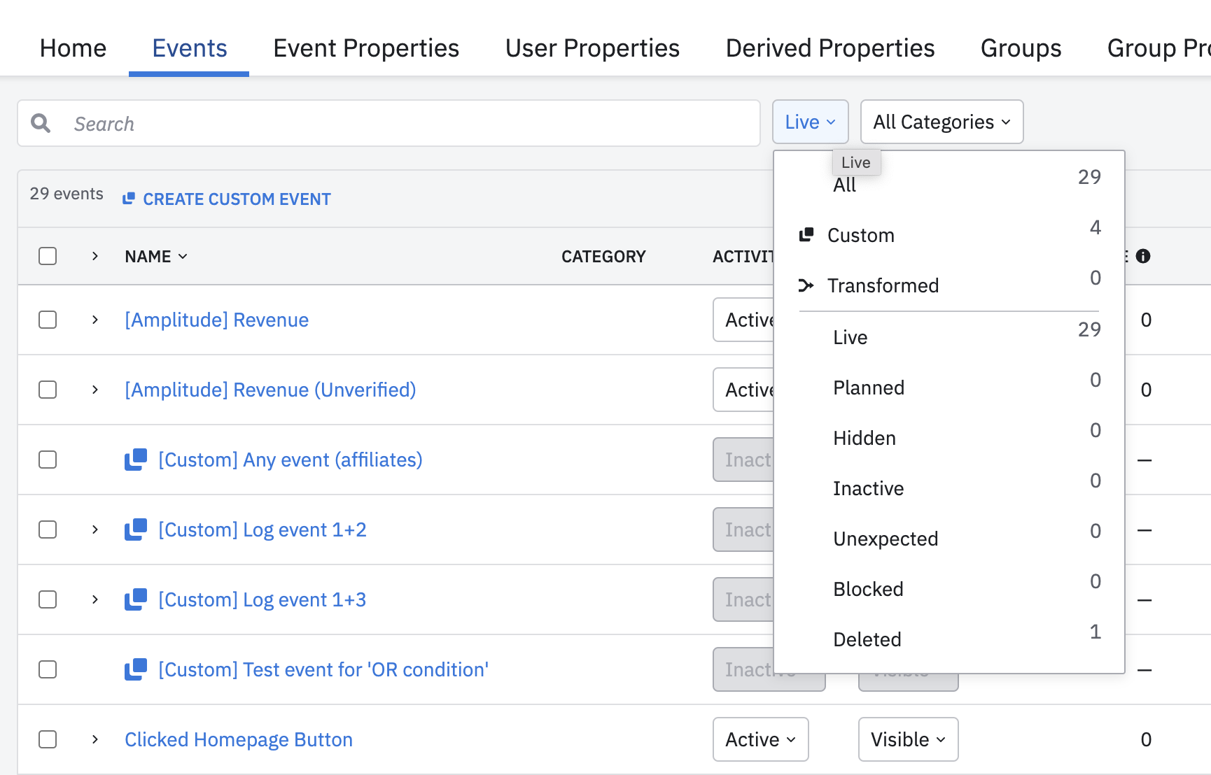Check the box for [Amplitude] Revenue
The image size is (1211, 775).
48,320
